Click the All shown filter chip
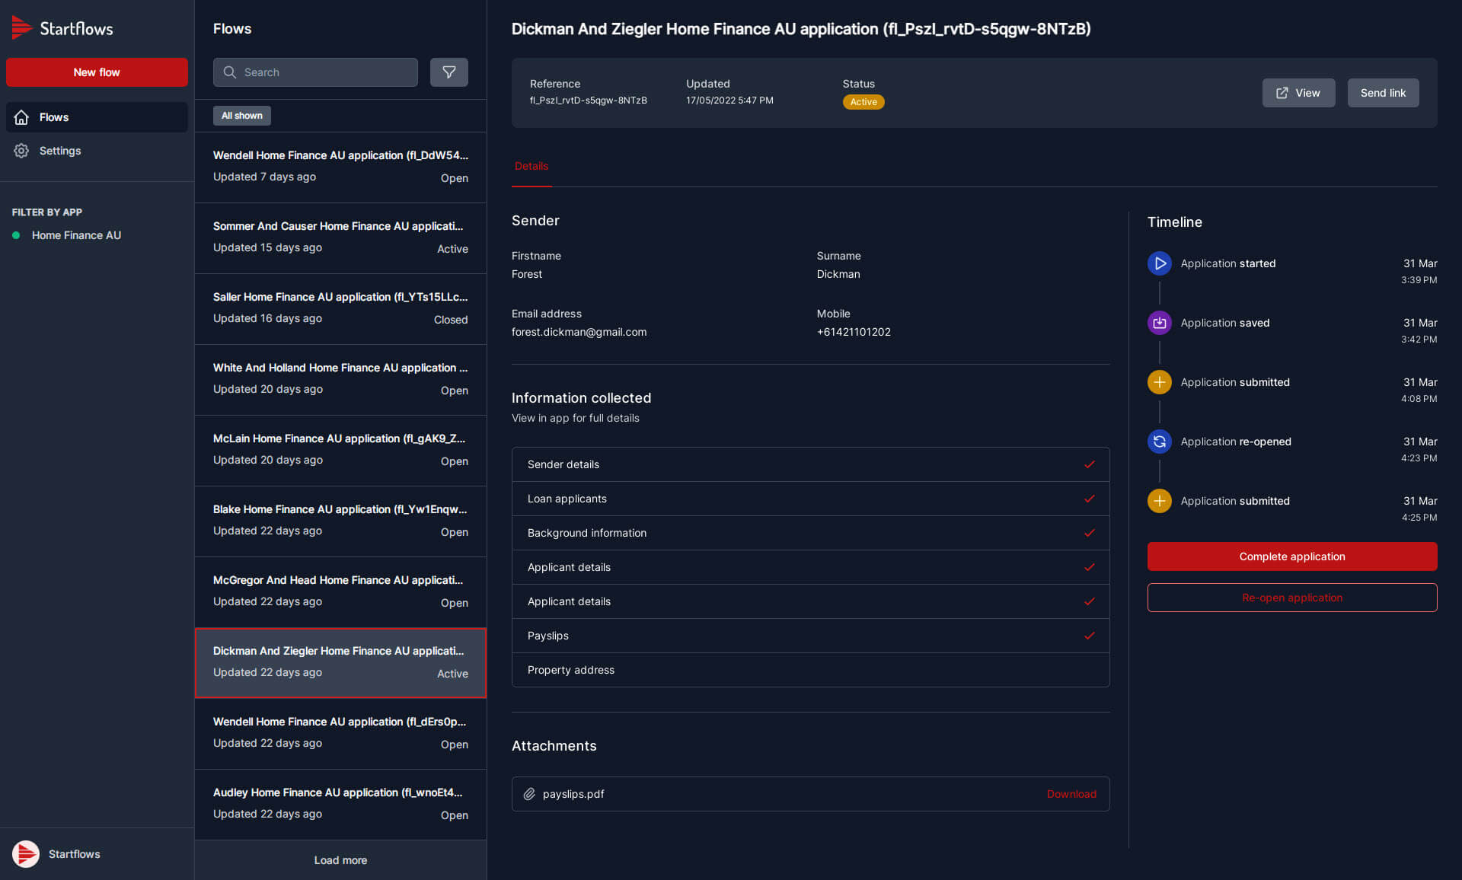Screen dimensions: 1462x880 coord(241,115)
